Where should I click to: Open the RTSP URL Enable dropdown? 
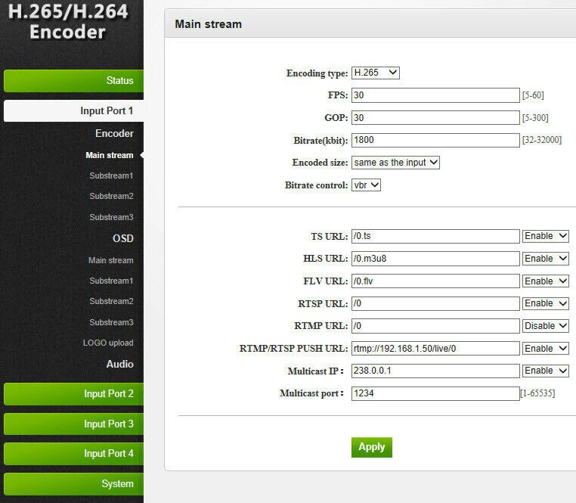click(x=546, y=303)
